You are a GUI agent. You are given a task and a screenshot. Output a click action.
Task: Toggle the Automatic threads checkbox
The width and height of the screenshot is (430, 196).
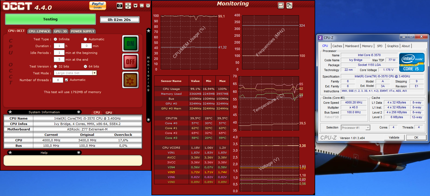(66, 80)
